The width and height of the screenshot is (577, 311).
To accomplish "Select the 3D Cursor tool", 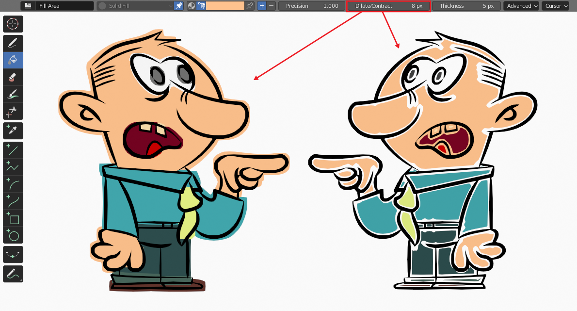I will pyautogui.click(x=13, y=24).
